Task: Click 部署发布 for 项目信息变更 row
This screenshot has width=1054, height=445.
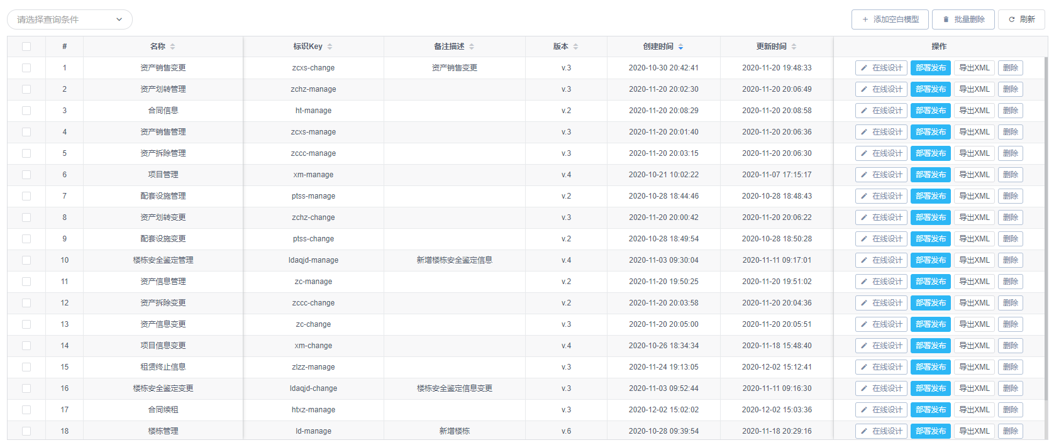Action: tap(931, 346)
